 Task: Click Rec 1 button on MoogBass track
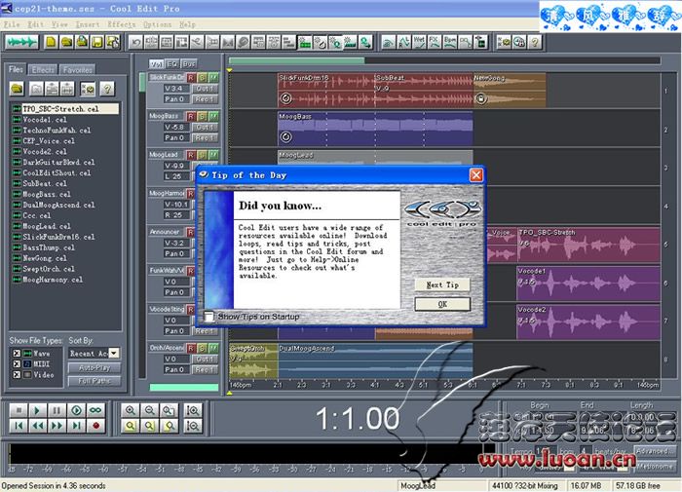tap(205, 137)
